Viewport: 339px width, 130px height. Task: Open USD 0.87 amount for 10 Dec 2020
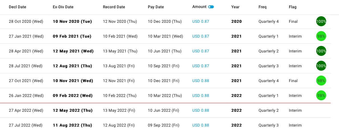(201, 22)
